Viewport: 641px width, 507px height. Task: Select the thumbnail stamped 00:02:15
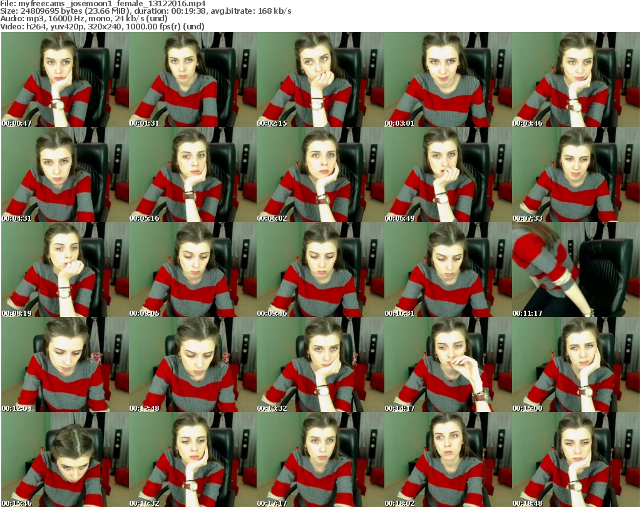tap(320, 79)
